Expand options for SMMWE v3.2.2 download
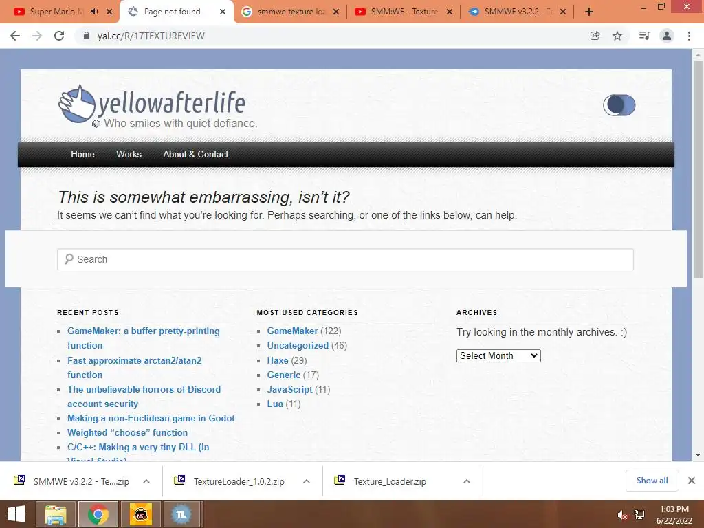This screenshot has height=528, width=704. coord(146,481)
